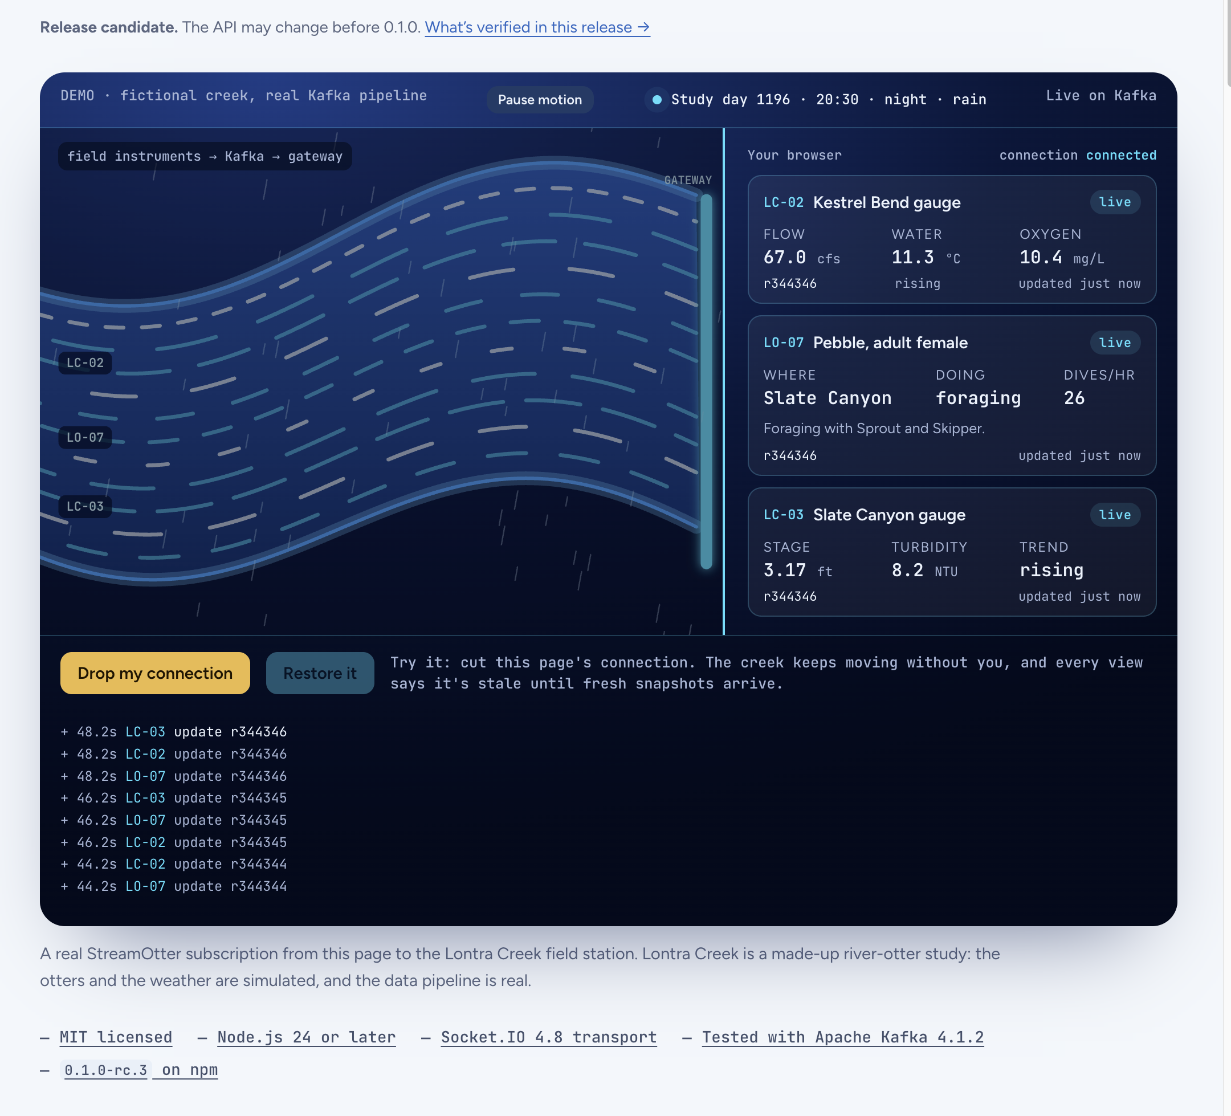
Task: Click log row 46.2s LC-02 update r344345
Action: tap(174, 842)
